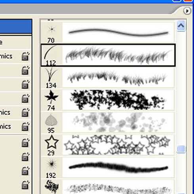Toggle the lock on the Texture row
The image size is (194, 194).
click(25, 84)
